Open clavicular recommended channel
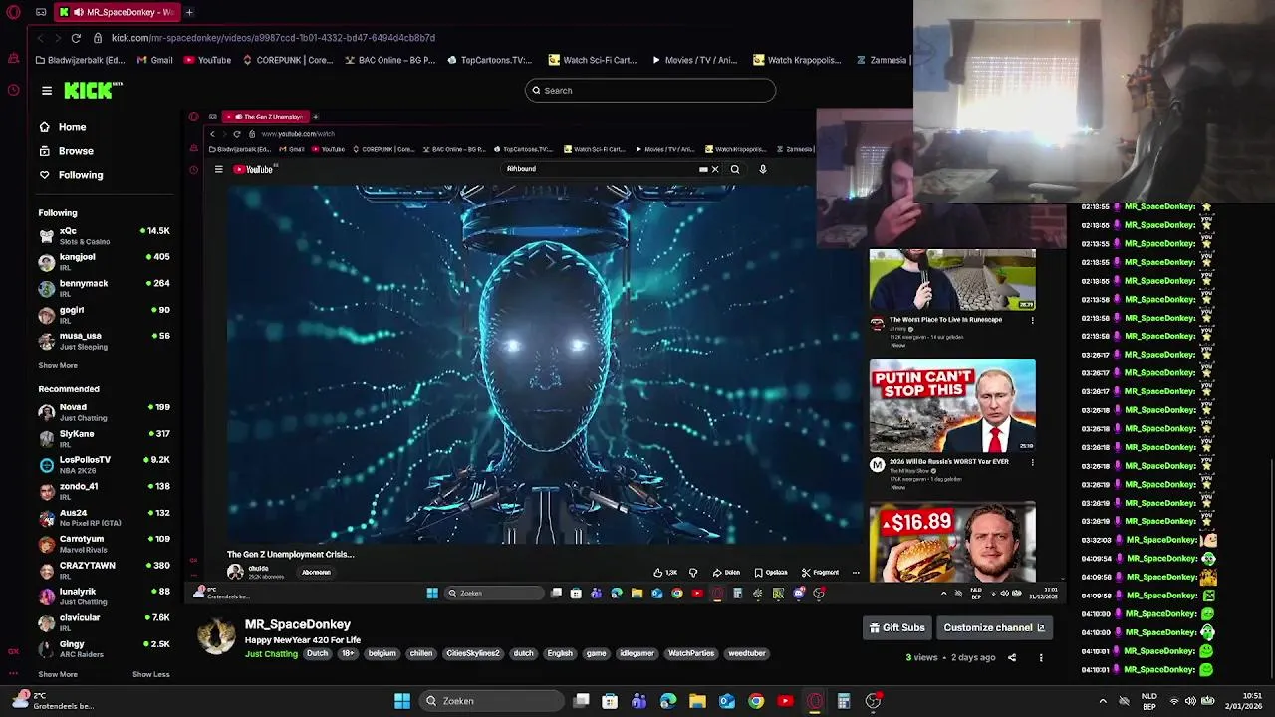This screenshot has width=1275, height=717. tap(104, 622)
